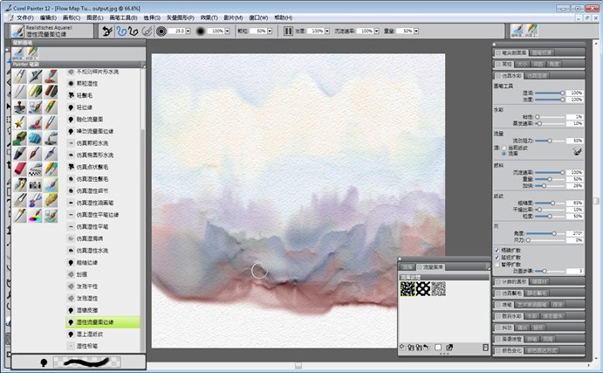Open the 画布(C) menu

click(x=72, y=17)
